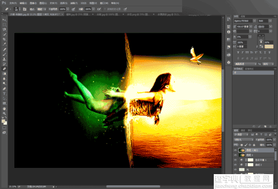Open the Info panel icon in collapsed dock
This screenshot has width=278, height=189.
[x=229, y=32]
